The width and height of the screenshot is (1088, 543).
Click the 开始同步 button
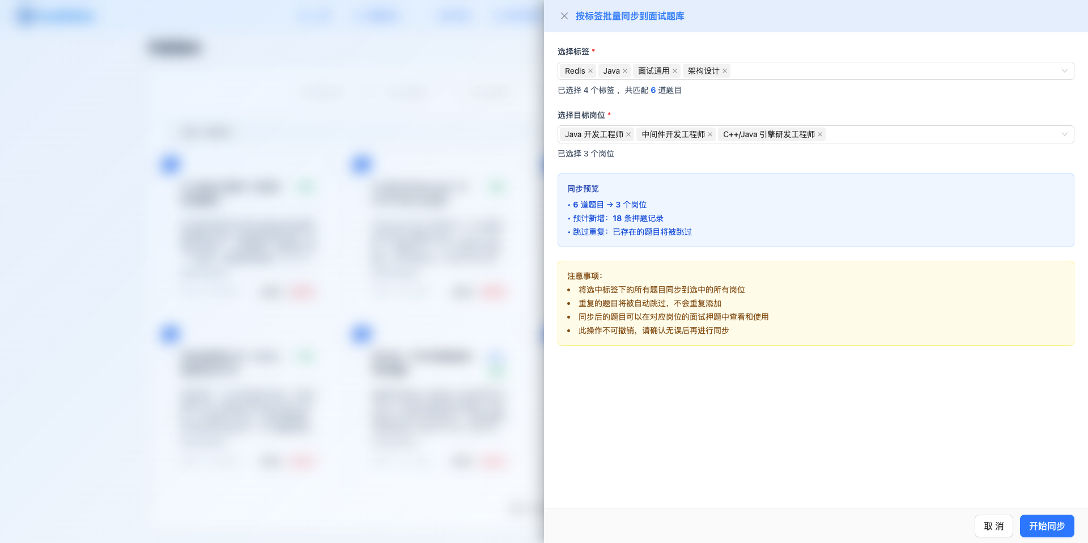(x=1047, y=526)
